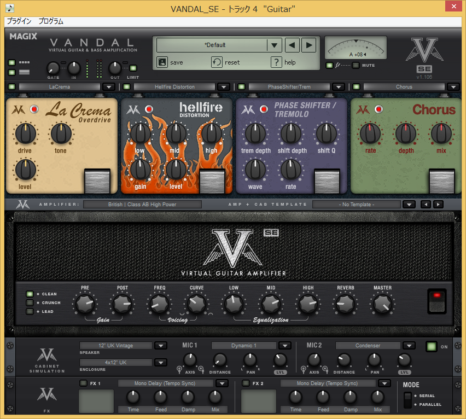Click the MAGIX logo
Screen dimensions: 466x419
pyautogui.click(x=23, y=36)
